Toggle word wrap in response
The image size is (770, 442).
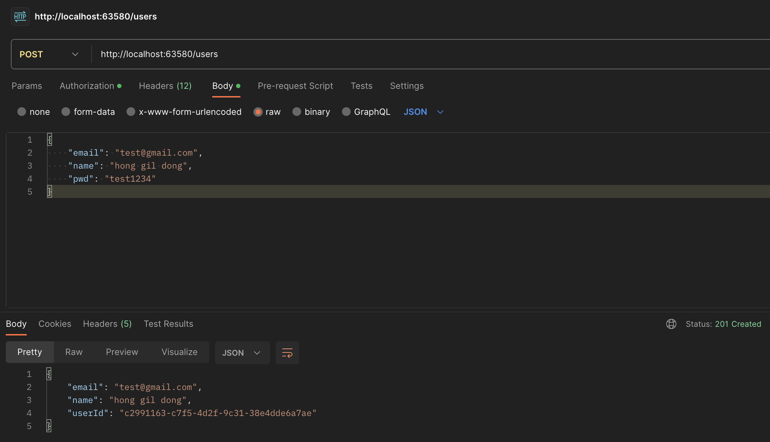[x=287, y=353]
